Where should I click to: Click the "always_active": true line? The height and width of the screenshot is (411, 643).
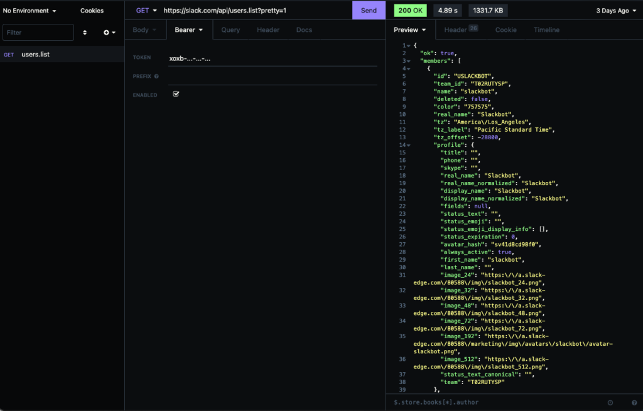coord(477,252)
